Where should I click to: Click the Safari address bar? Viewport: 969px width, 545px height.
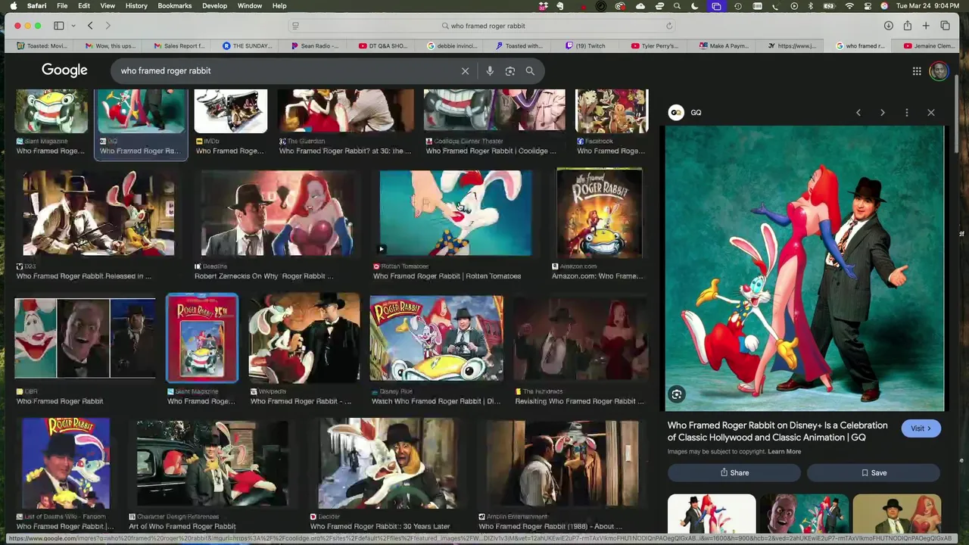(483, 26)
